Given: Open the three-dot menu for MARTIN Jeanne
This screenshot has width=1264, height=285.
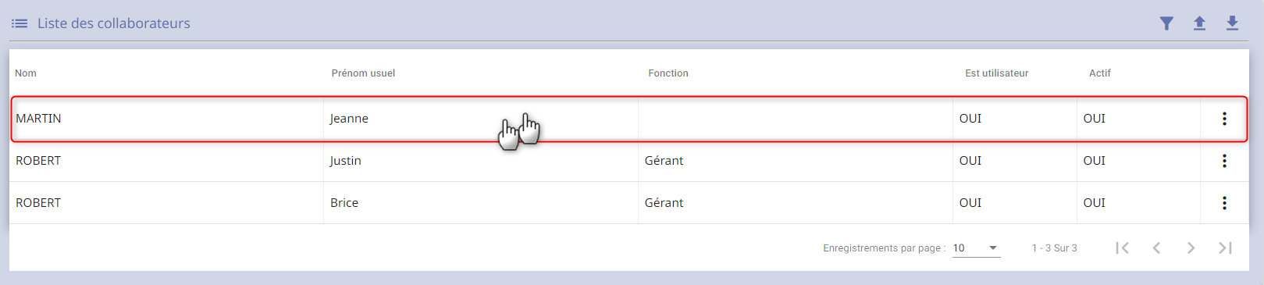Looking at the screenshot, I should point(1224,119).
